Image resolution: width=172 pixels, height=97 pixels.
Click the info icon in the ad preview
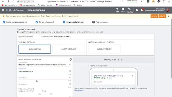132,75
